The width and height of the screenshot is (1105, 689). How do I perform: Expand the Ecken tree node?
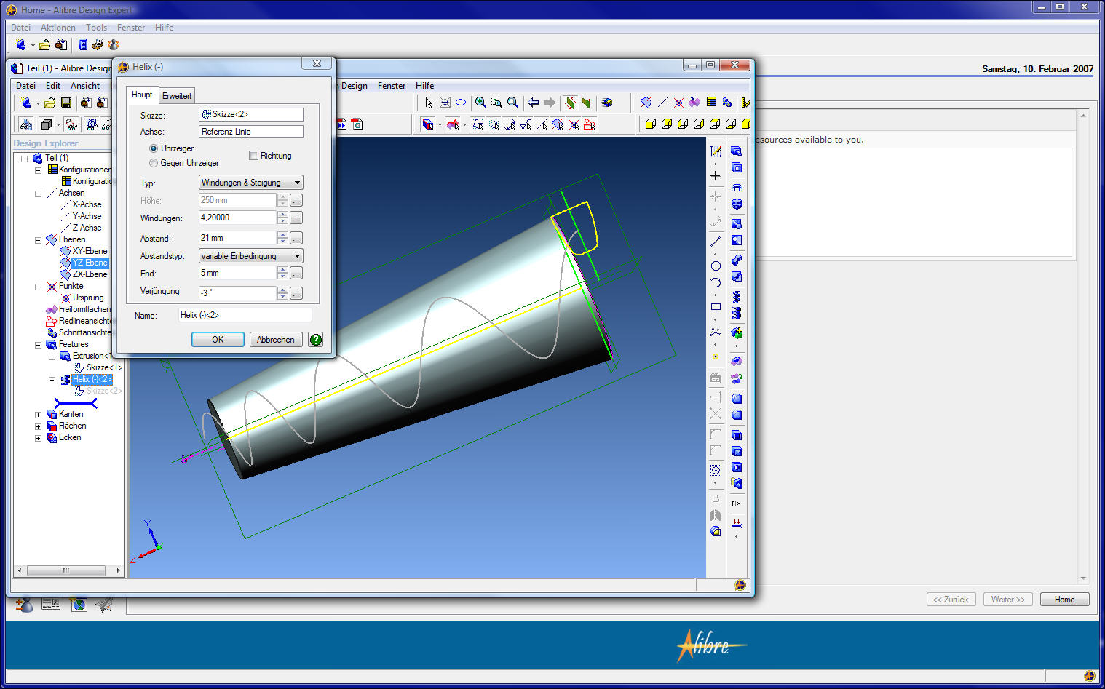pos(38,438)
